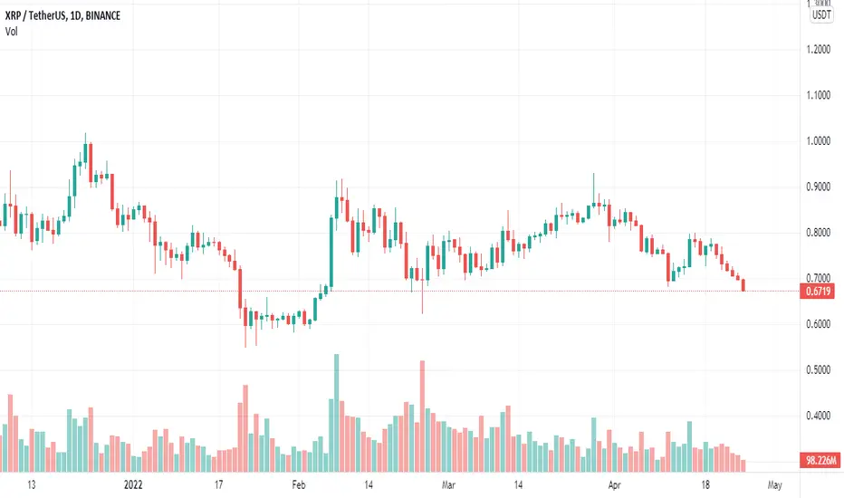Open the USDT currency selector
Viewport: 844px width, 498px height.
pos(821,15)
